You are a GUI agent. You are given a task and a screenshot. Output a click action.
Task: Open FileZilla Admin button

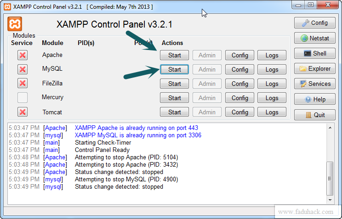click(207, 84)
